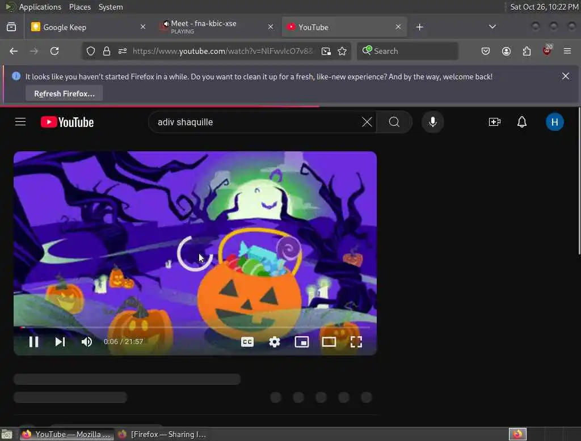Mute the Meet tab audio icon
Image resolution: width=581 pixels, height=441 pixels.
click(x=166, y=24)
